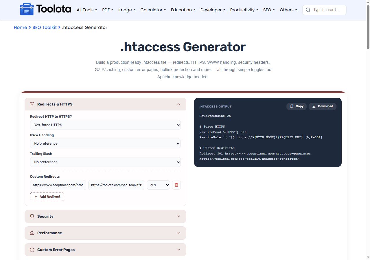Open the WWW Handling dropdown
The image size is (370, 260).
pyautogui.click(x=105, y=143)
